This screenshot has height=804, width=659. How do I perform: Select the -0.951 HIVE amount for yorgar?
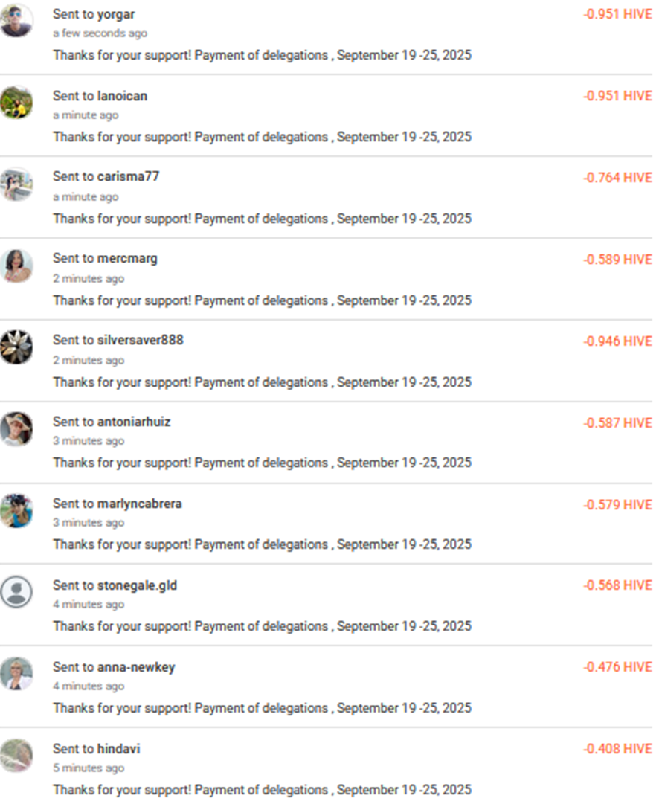click(617, 14)
